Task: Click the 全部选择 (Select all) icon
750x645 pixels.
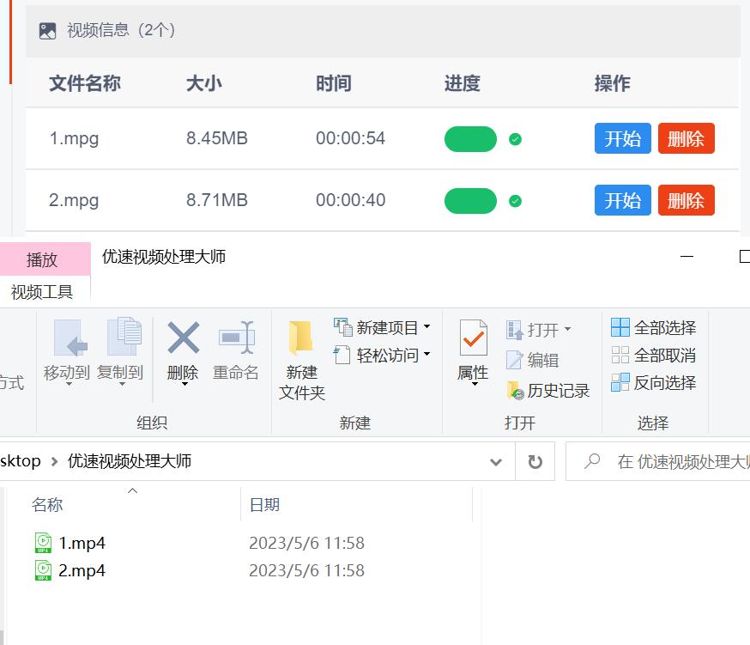Action: click(655, 327)
